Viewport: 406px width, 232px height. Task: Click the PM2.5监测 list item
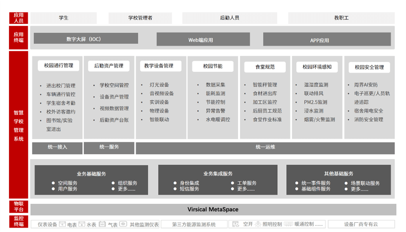pyautogui.click(x=316, y=102)
